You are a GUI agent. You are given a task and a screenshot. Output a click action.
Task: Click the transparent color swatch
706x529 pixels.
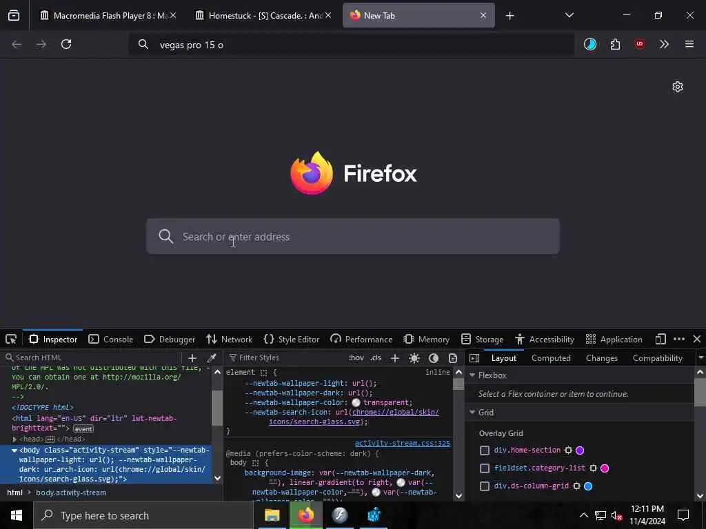coord(356,402)
